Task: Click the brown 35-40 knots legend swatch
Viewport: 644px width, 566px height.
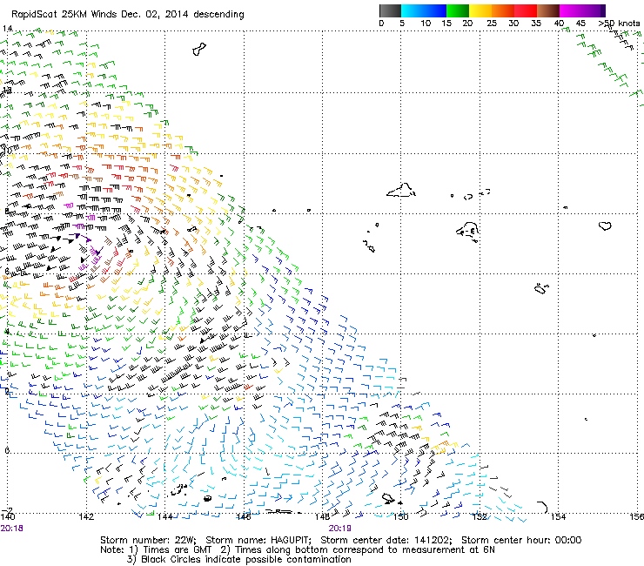Action: pyautogui.click(x=548, y=10)
